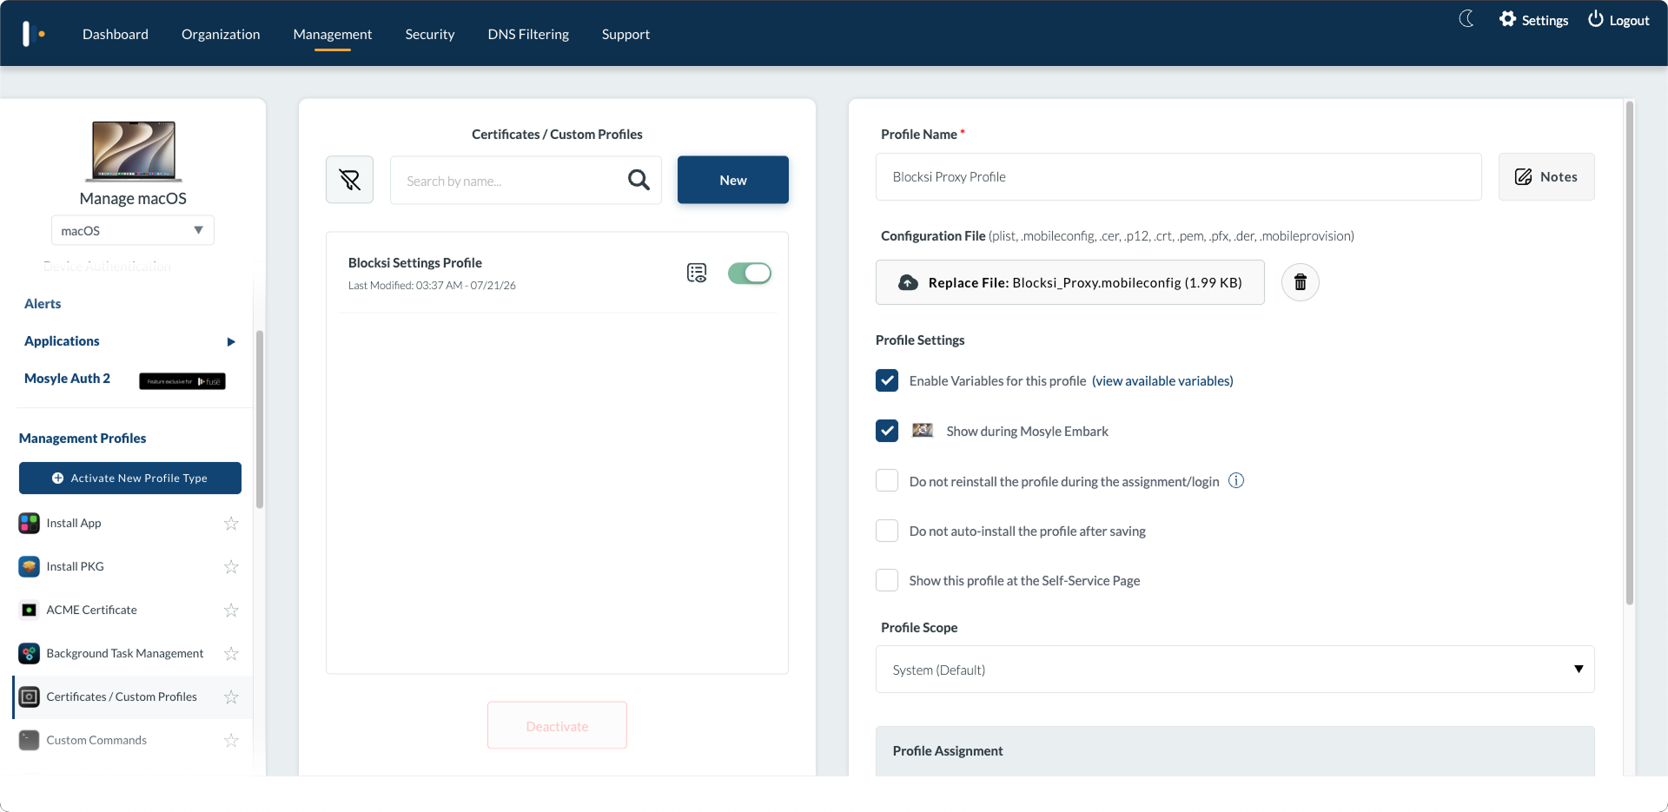Open Install App profile type

[74, 523]
